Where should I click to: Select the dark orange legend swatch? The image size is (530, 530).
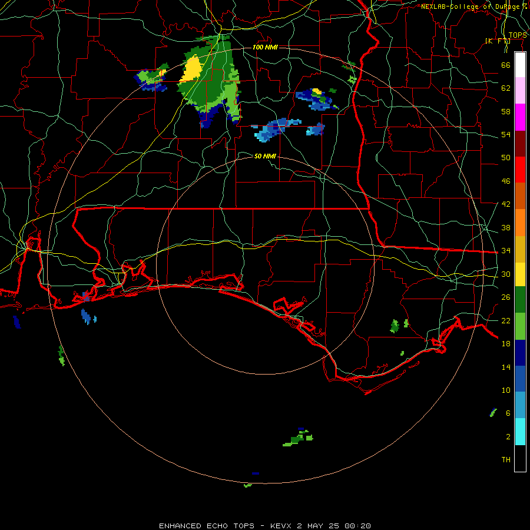click(x=520, y=196)
